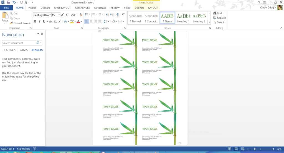Click the Replace button
Screen dimensions: 284x153
pos(219,18)
